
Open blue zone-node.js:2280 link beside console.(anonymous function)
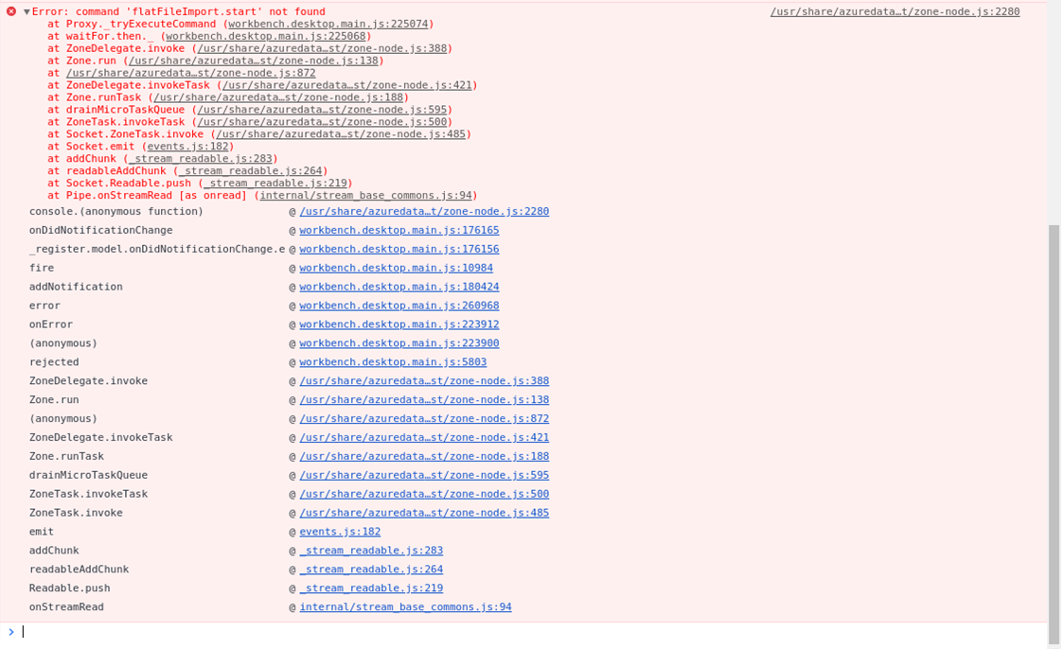click(424, 212)
